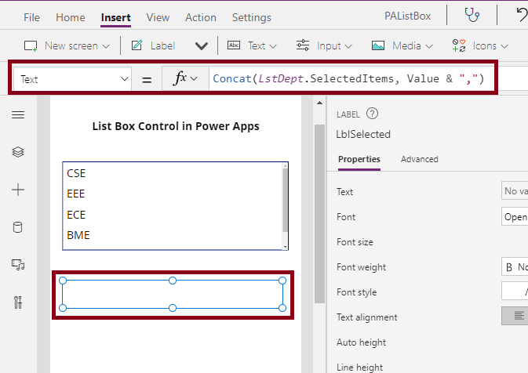Screen dimensions: 528x373
Task: Open the Tree view layers icon
Action: [18, 152]
